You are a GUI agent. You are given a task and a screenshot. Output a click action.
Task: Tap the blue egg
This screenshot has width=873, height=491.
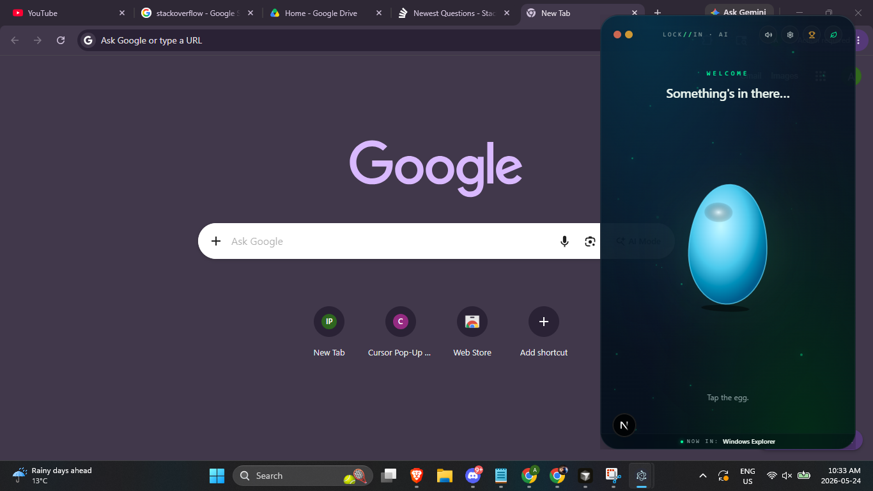(x=727, y=244)
